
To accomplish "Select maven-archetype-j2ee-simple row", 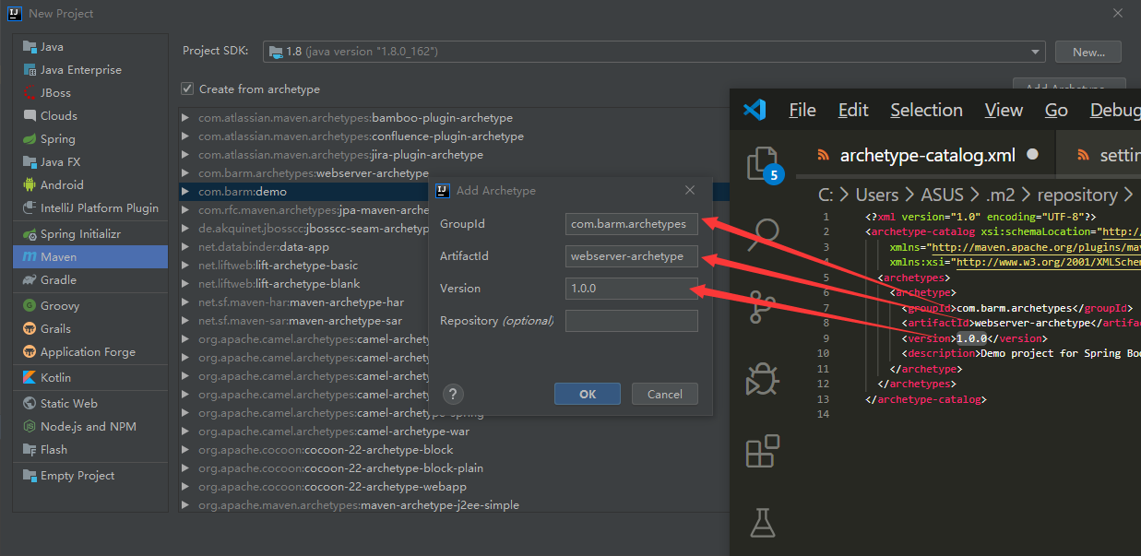I will (x=359, y=505).
